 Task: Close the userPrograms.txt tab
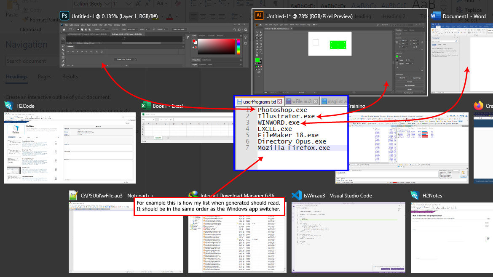point(279,101)
